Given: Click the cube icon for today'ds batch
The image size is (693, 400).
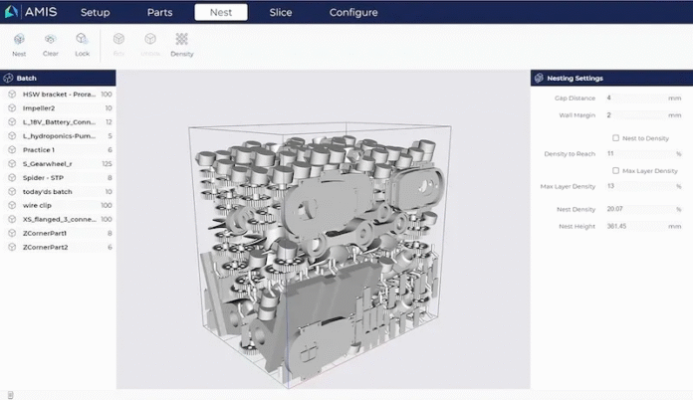Looking at the screenshot, I should 12,192.
